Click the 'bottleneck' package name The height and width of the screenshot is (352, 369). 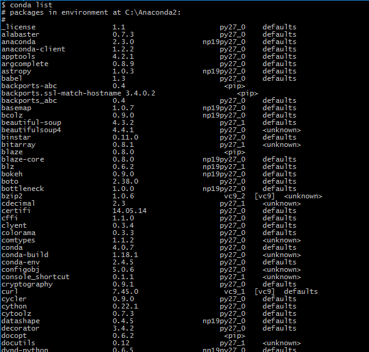[23, 189]
